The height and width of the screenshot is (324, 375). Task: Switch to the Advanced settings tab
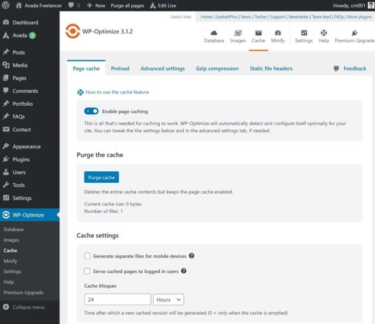tap(162, 68)
